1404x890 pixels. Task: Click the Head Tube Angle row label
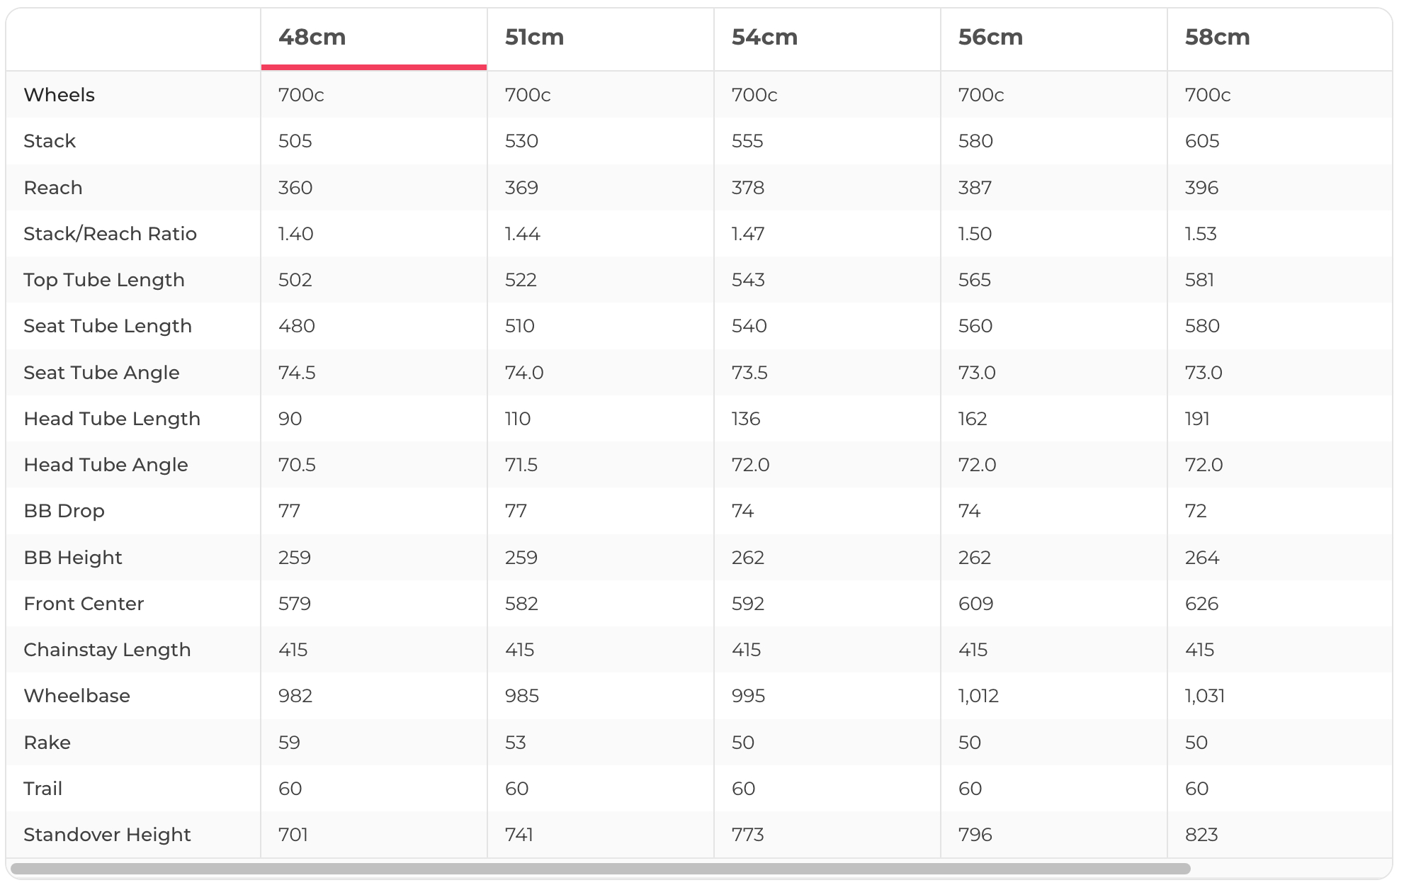tap(106, 465)
